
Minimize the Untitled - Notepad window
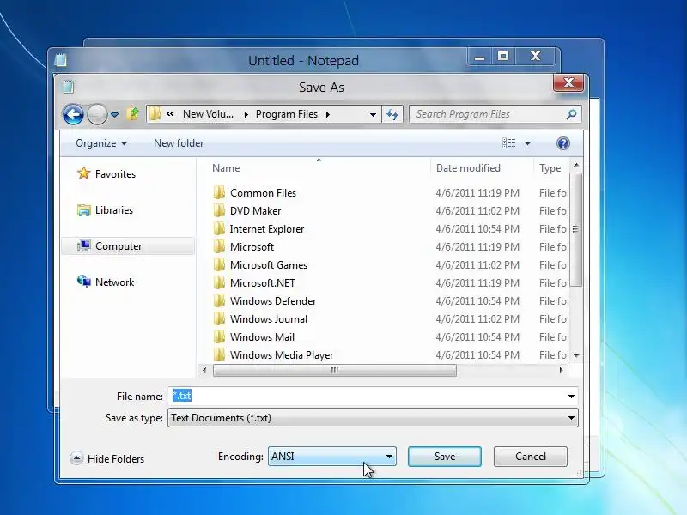(480, 57)
